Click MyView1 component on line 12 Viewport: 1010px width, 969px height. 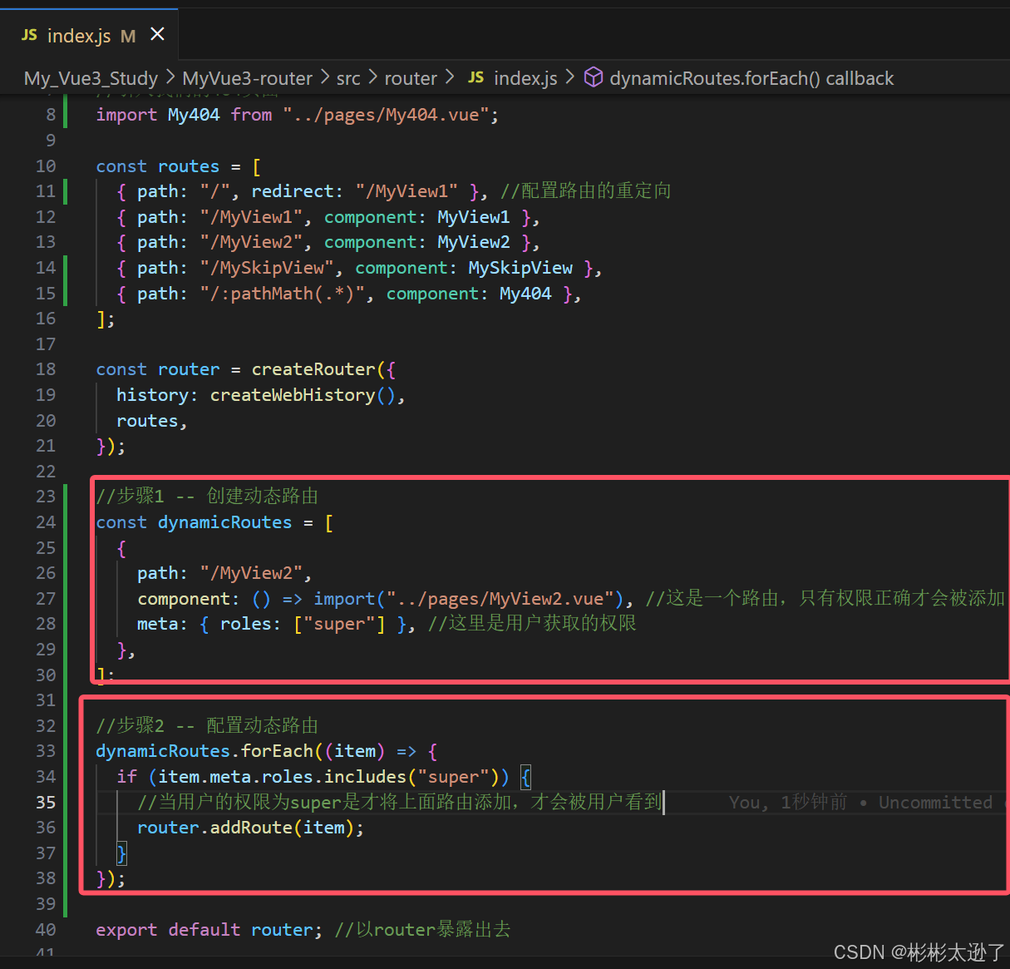click(474, 217)
